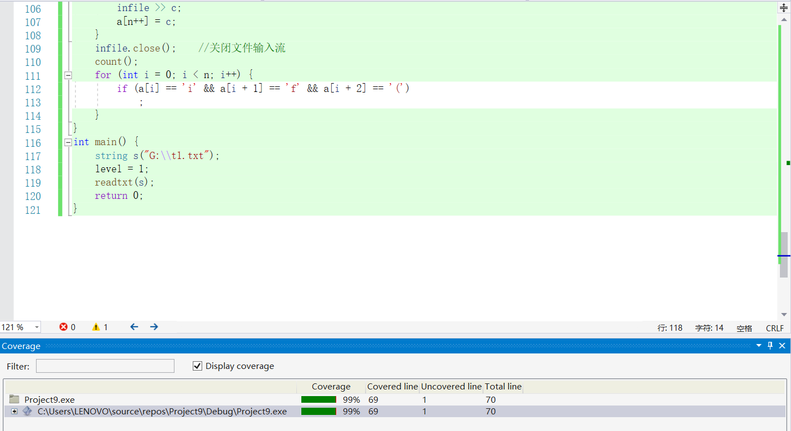Navigate backward with the left arrow
This screenshot has height=431, width=791.
(134, 327)
